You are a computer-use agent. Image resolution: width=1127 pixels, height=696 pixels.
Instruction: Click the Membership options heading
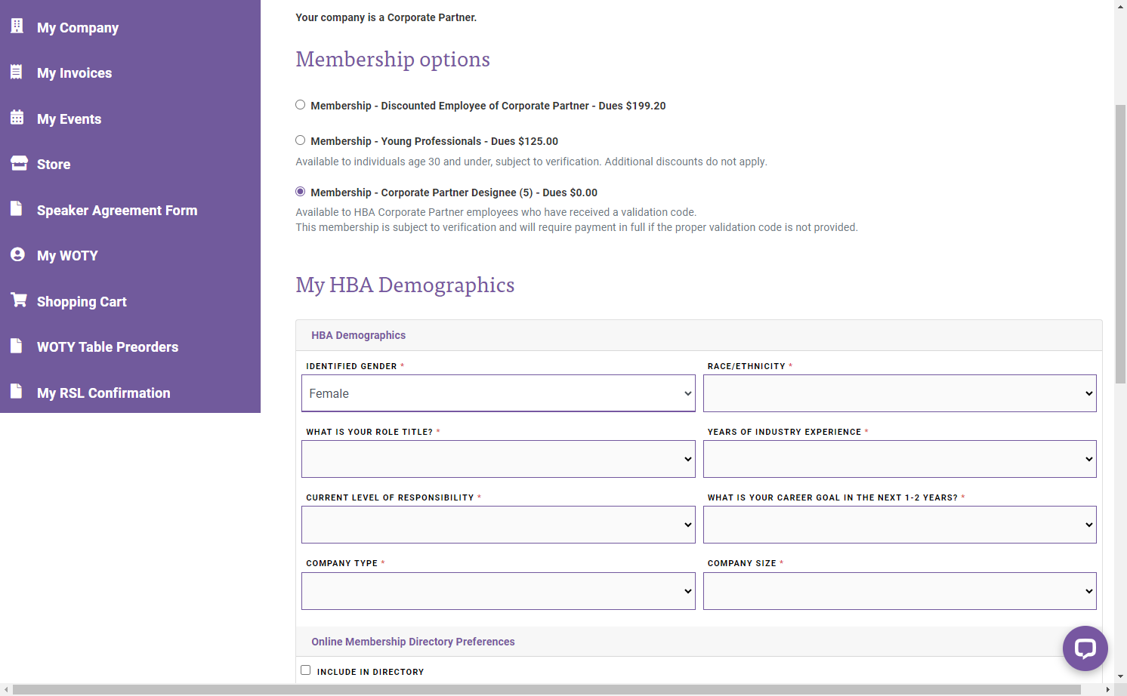click(x=393, y=59)
